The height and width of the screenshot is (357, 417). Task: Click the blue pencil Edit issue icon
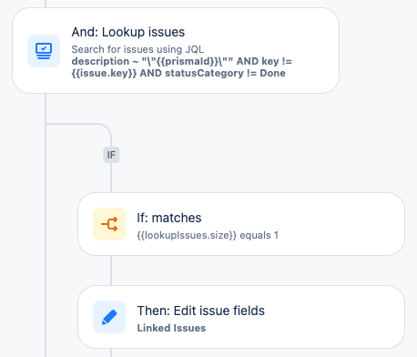click(109, 317)
